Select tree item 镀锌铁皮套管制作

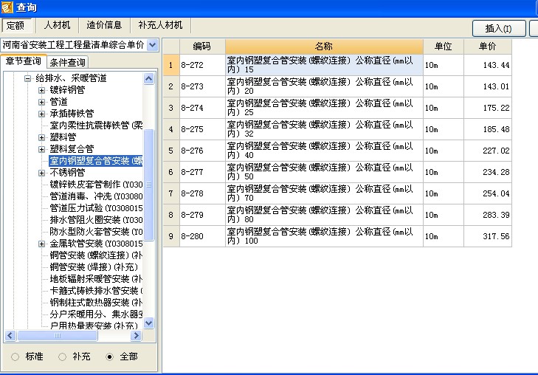tap(96, 185)
